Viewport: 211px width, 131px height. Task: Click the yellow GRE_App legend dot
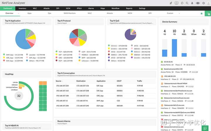[x=4, y=57]
